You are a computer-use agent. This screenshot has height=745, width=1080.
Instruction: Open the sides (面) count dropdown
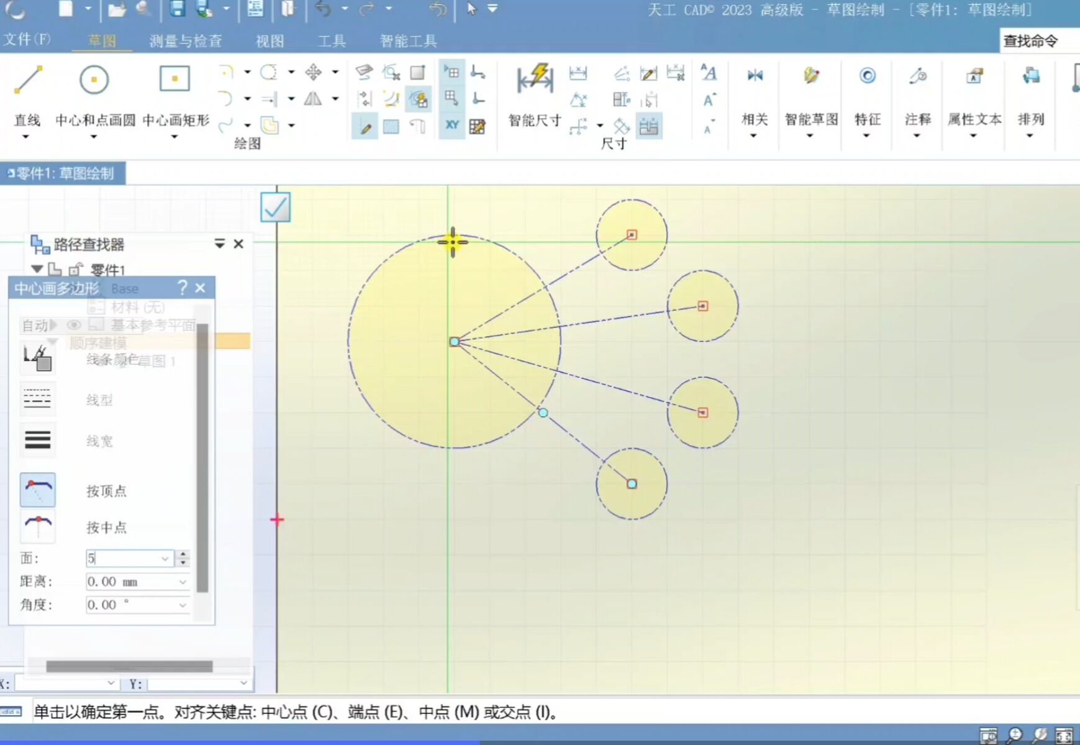coord(165,559)
